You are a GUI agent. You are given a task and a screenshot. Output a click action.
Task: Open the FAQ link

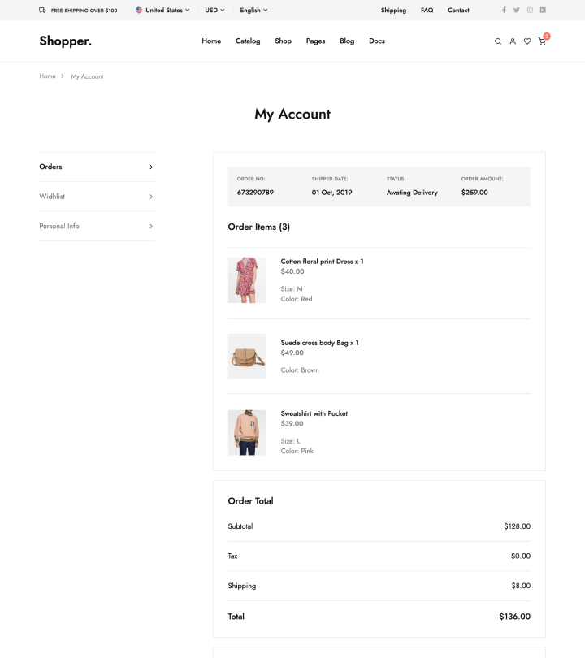coord(427,11)
